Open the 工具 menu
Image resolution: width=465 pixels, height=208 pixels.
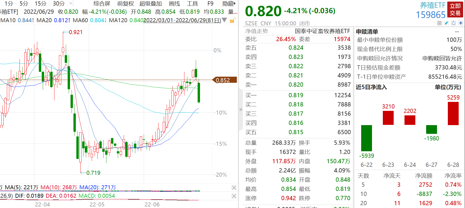pos(192,3)
